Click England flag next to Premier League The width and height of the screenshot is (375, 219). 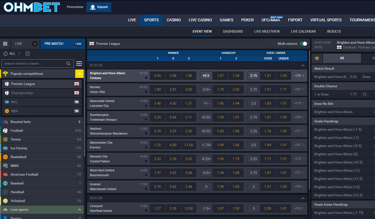(76, 84)
